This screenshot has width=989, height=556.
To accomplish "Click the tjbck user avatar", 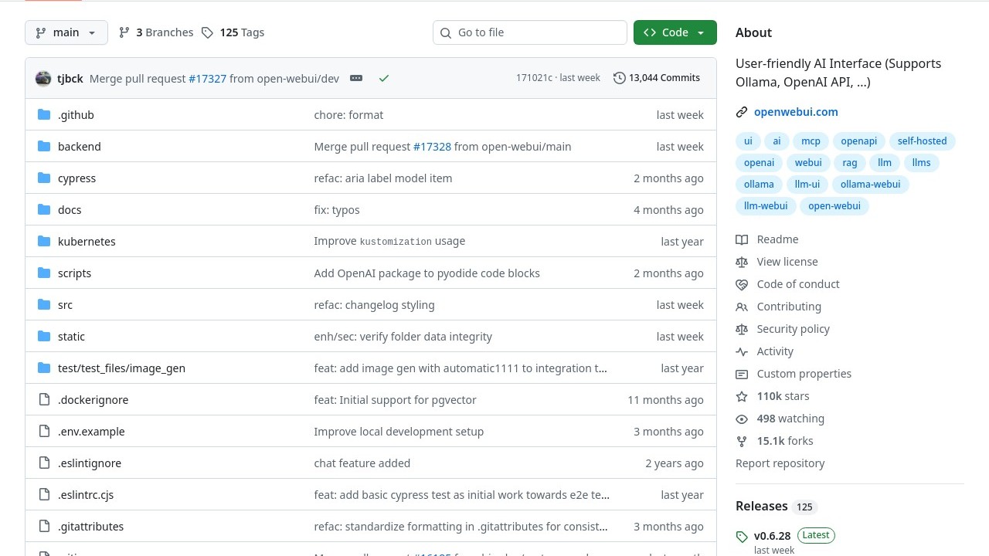I will coord(43,78).
